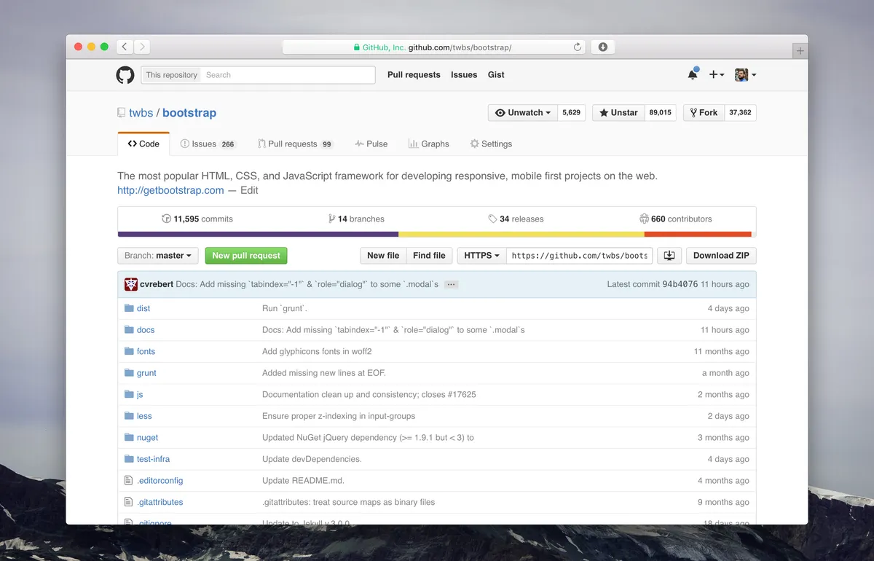
Task: Open notifications via the bell icon
Action: 691,74
